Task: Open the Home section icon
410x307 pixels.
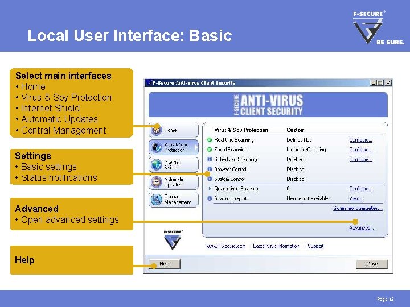Action: [x=157, y=130]
